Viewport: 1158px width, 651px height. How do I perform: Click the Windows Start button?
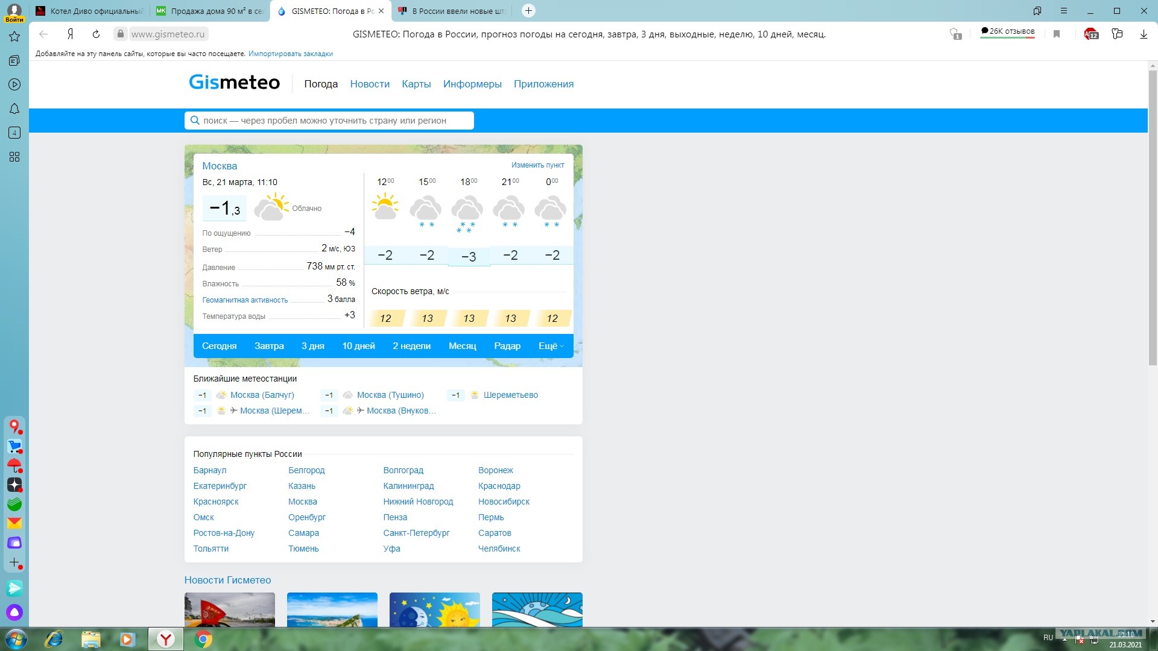16,639
